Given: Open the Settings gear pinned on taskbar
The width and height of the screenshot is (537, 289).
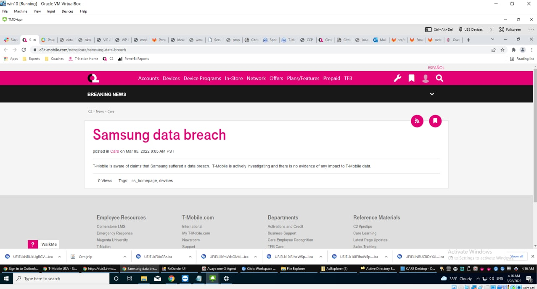Looking at the screenshot, I should click(x=226, y=278).
